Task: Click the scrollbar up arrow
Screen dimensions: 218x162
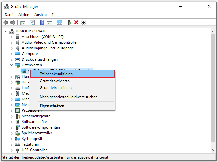Action: (x=213, y=31)
